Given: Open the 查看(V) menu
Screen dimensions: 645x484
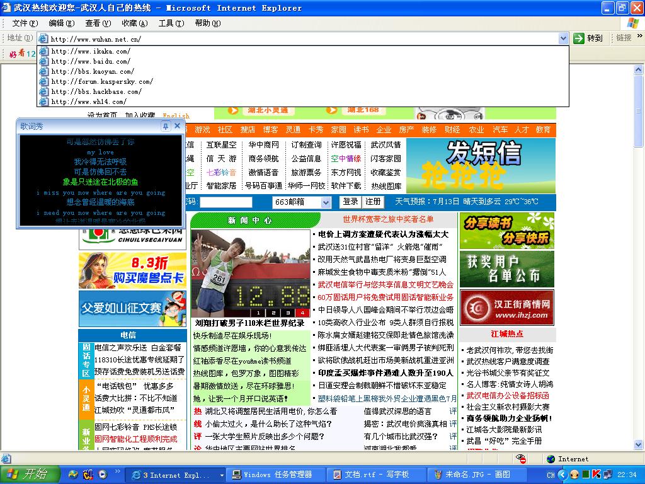Looking at the screenshot, I should 98,23.
